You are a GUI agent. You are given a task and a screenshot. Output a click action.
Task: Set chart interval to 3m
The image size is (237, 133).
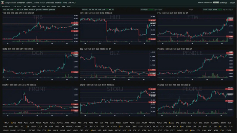93,9
